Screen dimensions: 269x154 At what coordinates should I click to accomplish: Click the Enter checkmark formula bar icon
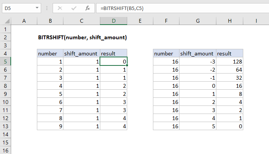pyautogui.click(x=74, y=8)
